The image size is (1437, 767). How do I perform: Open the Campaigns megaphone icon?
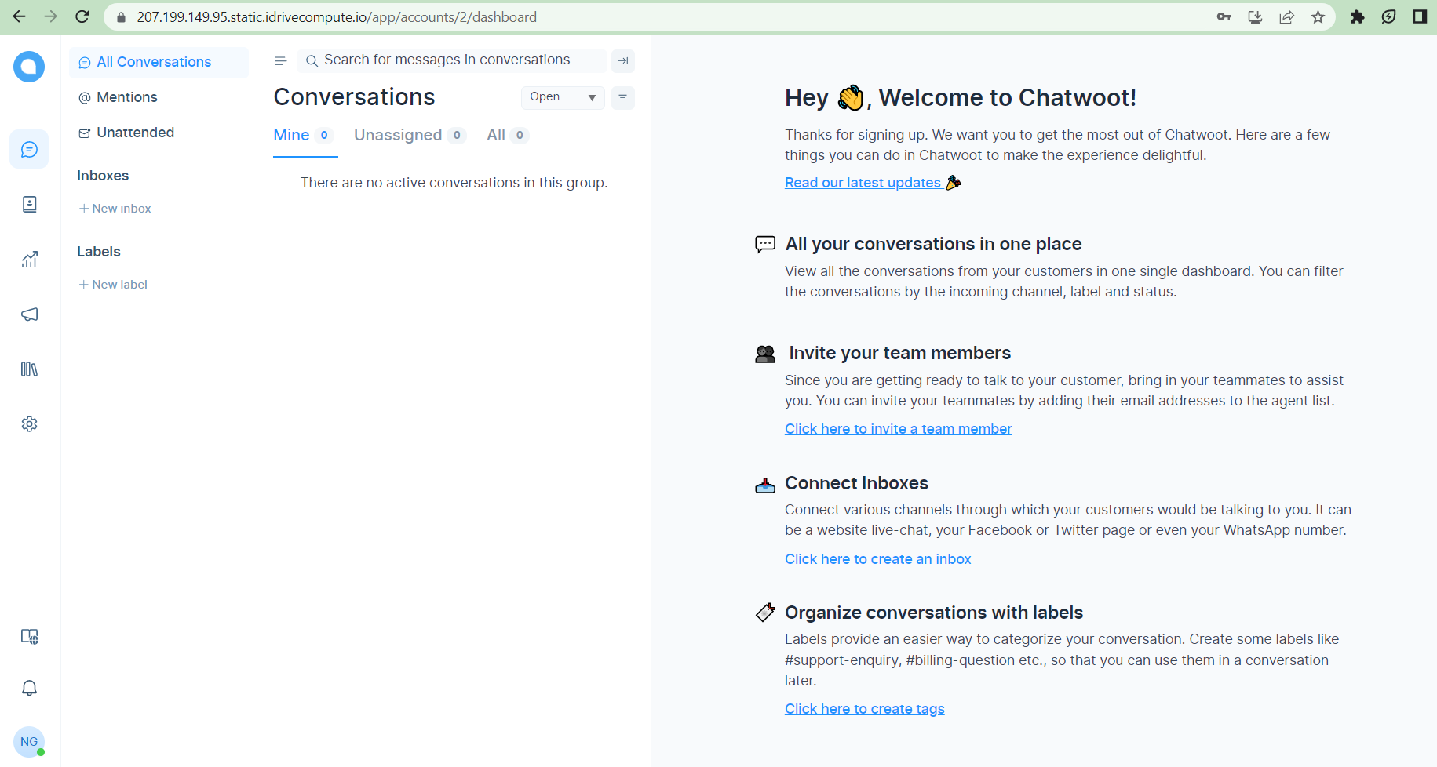[29, 314]
